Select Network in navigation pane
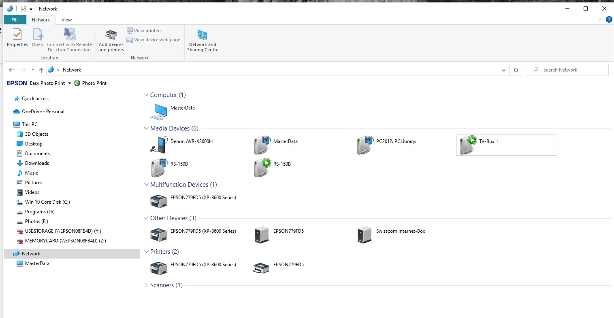 pos(72,254)
